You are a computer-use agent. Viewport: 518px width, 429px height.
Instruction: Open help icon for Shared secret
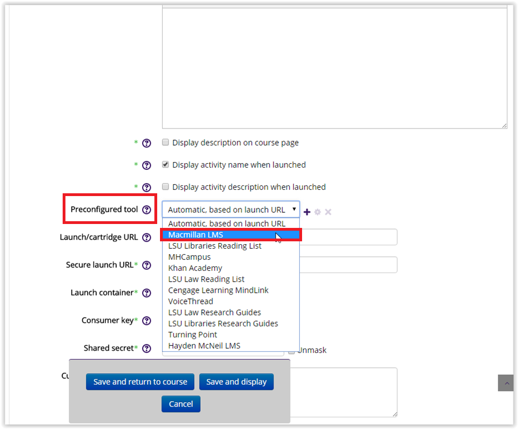click(147, 349)
